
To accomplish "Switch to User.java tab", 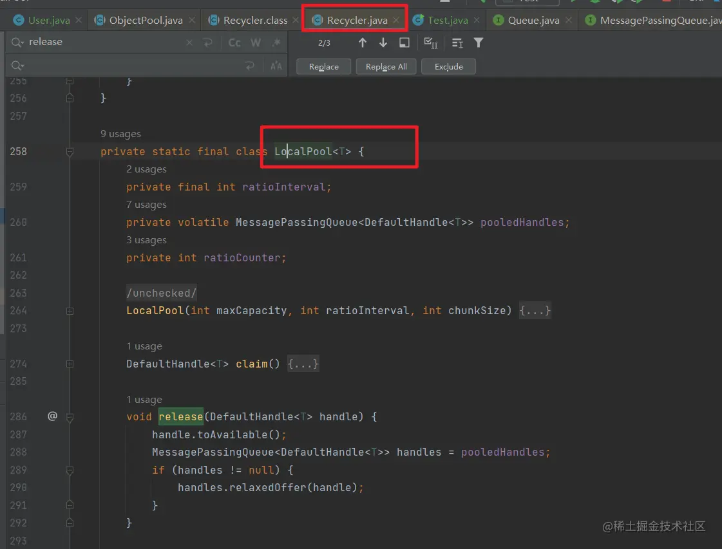I will 48,20.
